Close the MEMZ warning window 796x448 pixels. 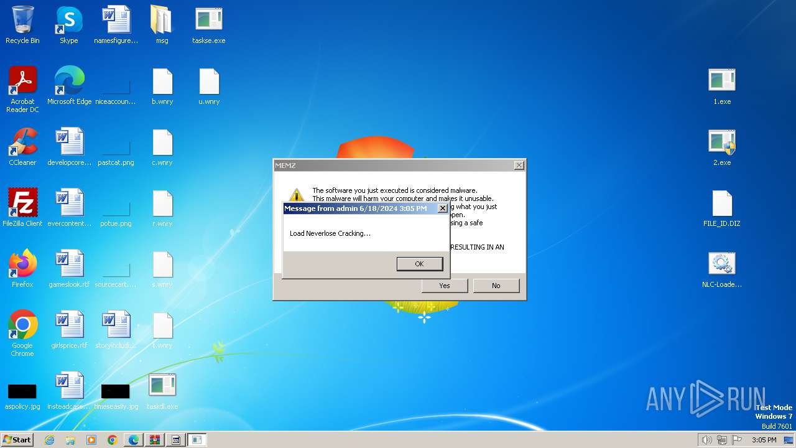519,166
